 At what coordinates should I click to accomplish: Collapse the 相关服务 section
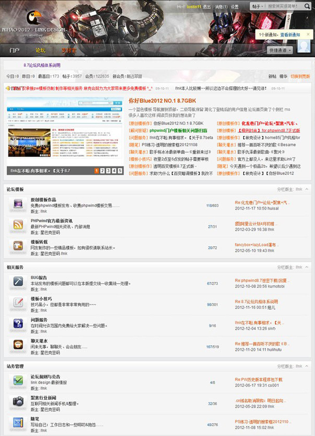click(x=307, y=267)
